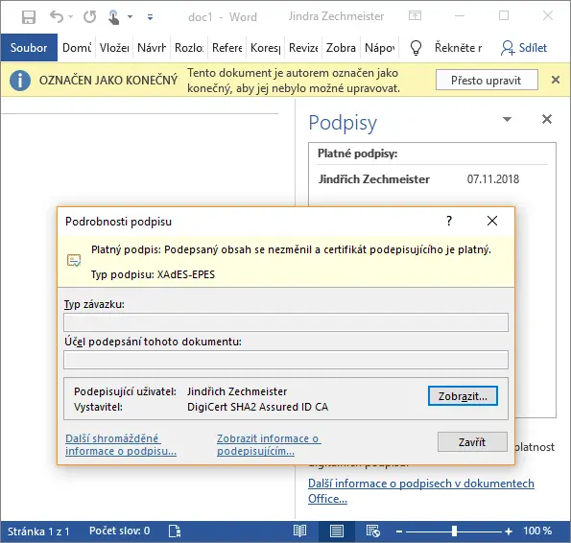Image resolution: width=571 pixels, height=543 pixels.
Task: Click the Řekněte mi search field
Action: 458,48
